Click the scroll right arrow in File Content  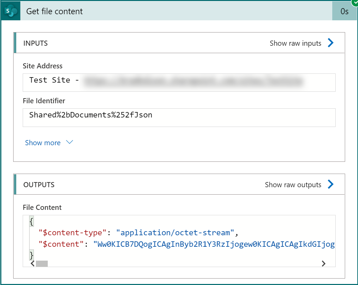tap(323, 263)
